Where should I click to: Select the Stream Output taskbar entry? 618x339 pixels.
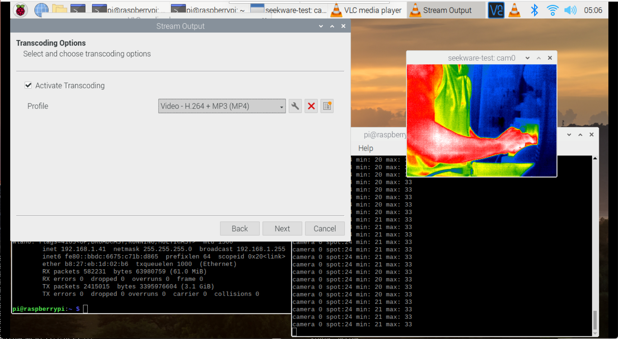[x=446, y=10]
